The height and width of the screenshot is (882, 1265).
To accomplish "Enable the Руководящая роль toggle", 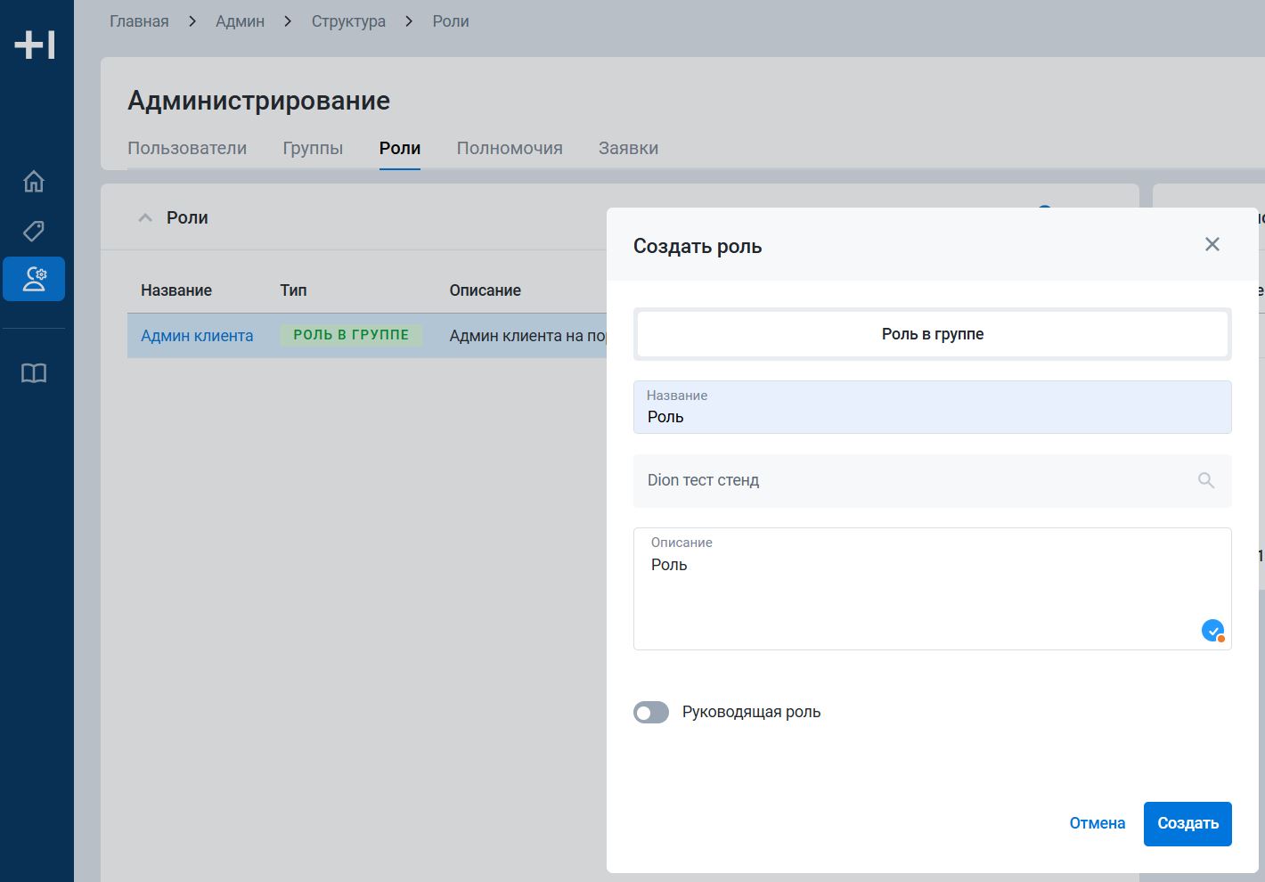I will (x=651, y=713).
